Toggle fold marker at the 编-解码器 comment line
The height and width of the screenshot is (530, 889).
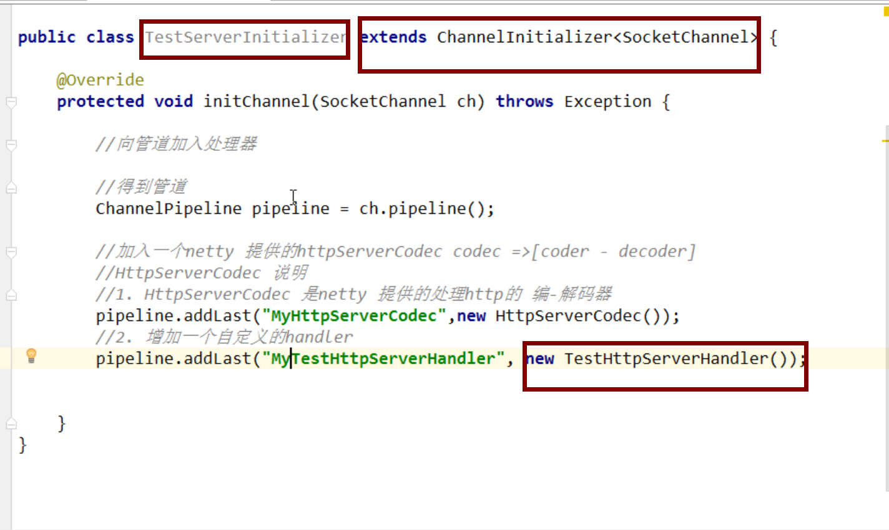[x=11, y=294]
